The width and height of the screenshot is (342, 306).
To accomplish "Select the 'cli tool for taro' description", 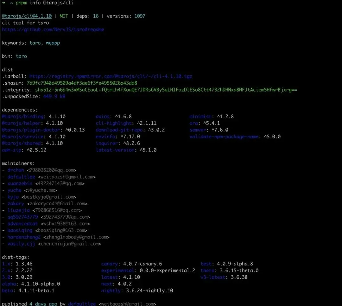I will 26,23.
